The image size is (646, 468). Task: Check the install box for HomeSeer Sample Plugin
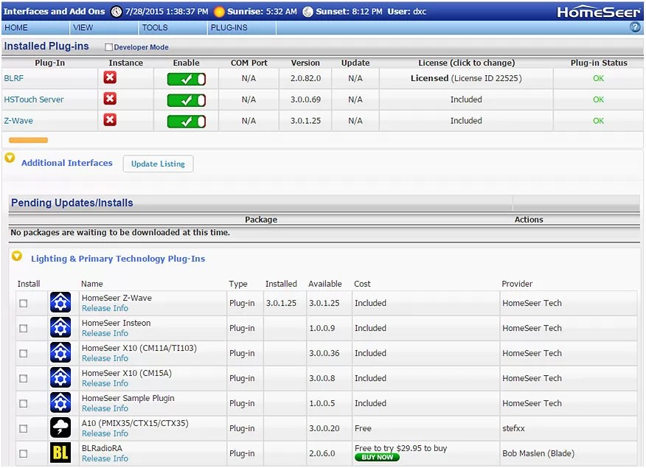coord(23,403)
